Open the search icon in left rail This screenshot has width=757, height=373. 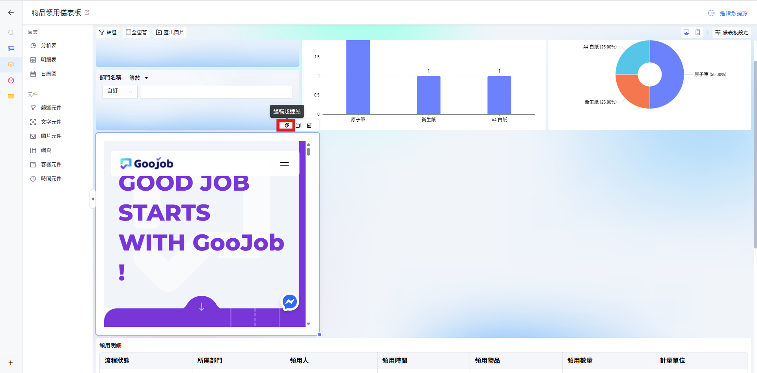point(11,33)
